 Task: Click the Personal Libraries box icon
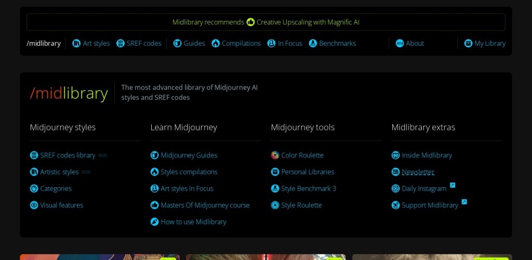pyautogui.click(x=275, y=172)
